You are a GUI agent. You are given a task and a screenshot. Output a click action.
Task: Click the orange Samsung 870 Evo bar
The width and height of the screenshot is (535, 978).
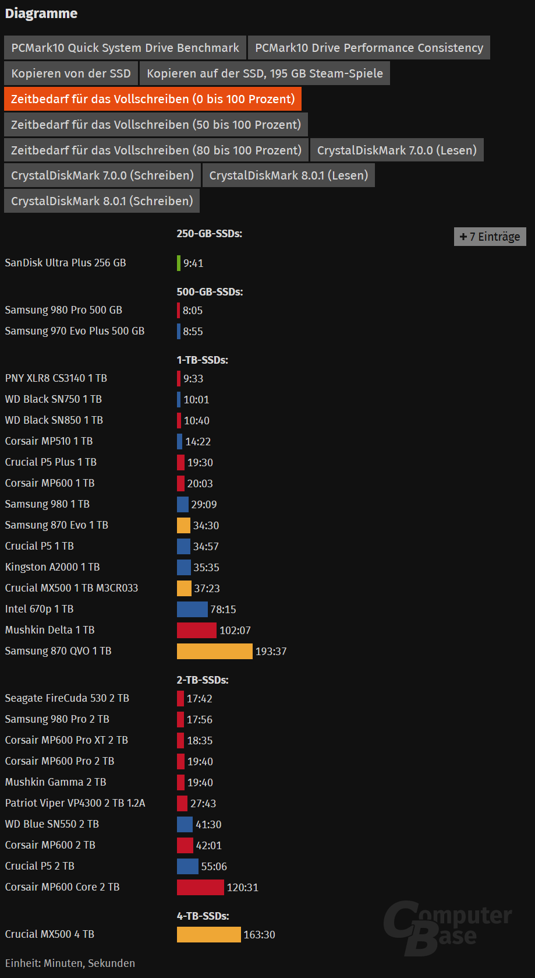tap(183, 525)
